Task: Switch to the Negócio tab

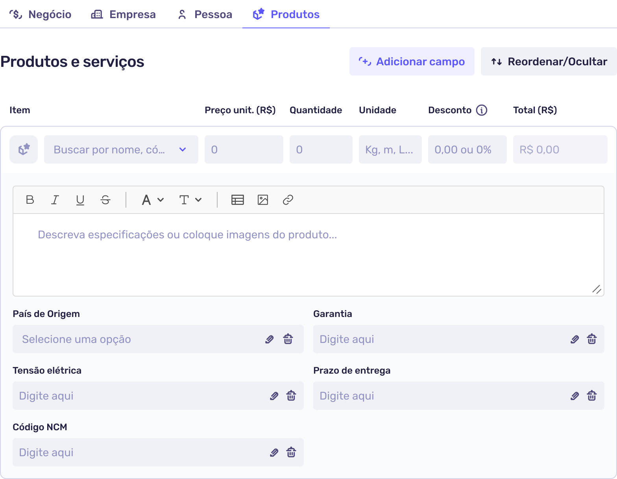Action: [x=40, y=15]
